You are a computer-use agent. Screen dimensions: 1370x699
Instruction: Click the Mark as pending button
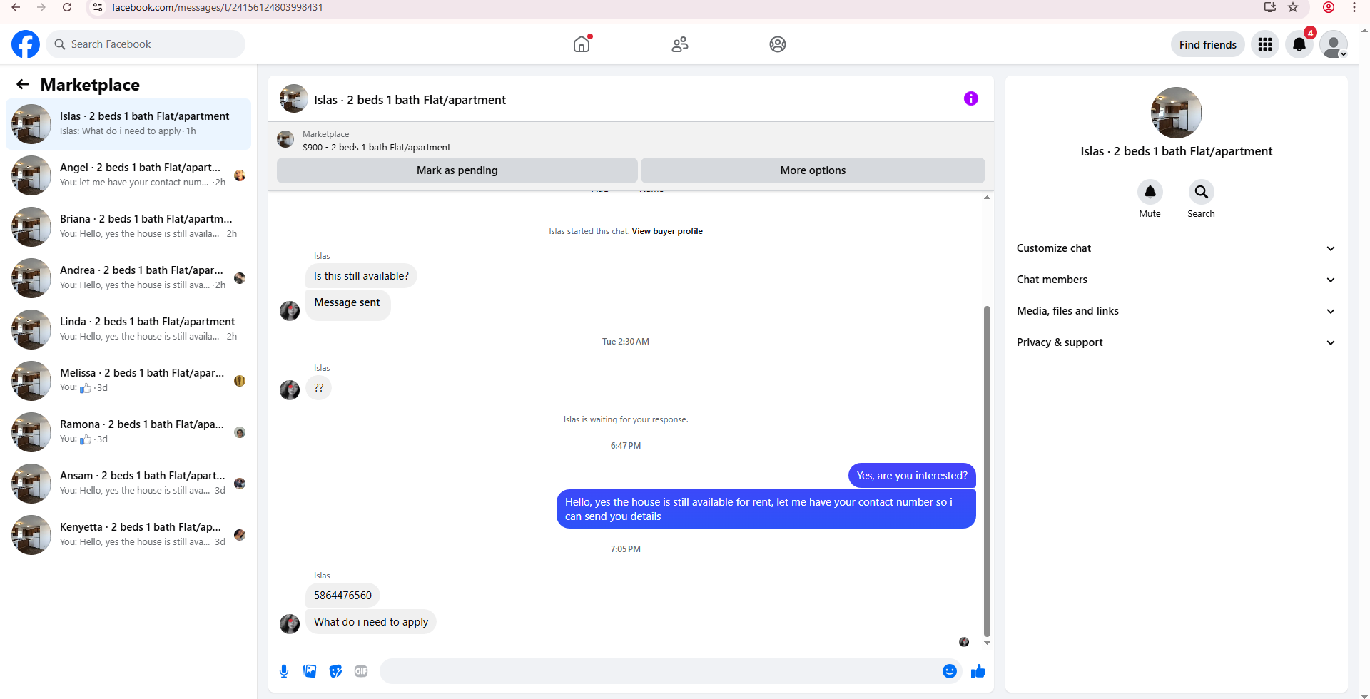point(457,170)
